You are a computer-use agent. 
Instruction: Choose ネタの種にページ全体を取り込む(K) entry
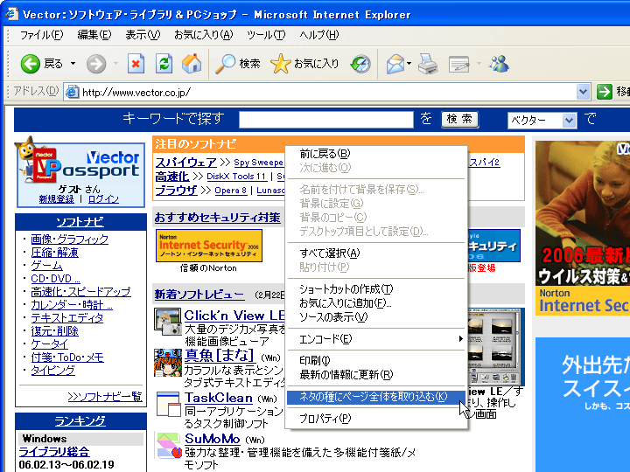[x=376, y=397]
